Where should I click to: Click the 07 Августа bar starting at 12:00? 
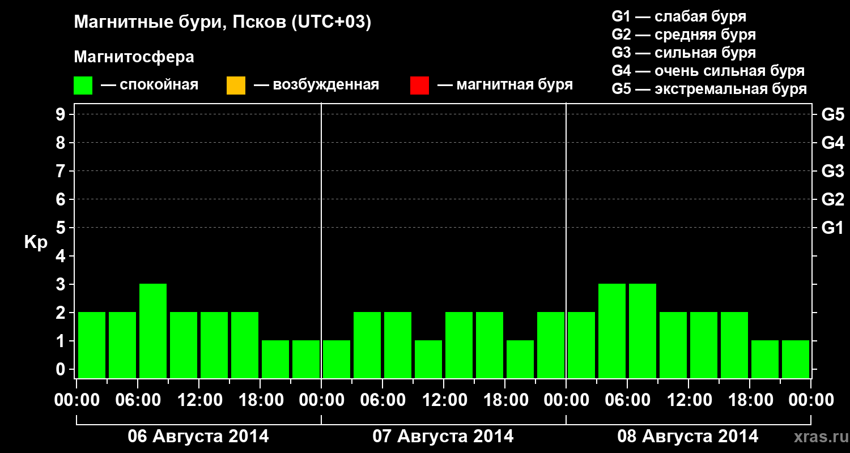coord(459,345)
